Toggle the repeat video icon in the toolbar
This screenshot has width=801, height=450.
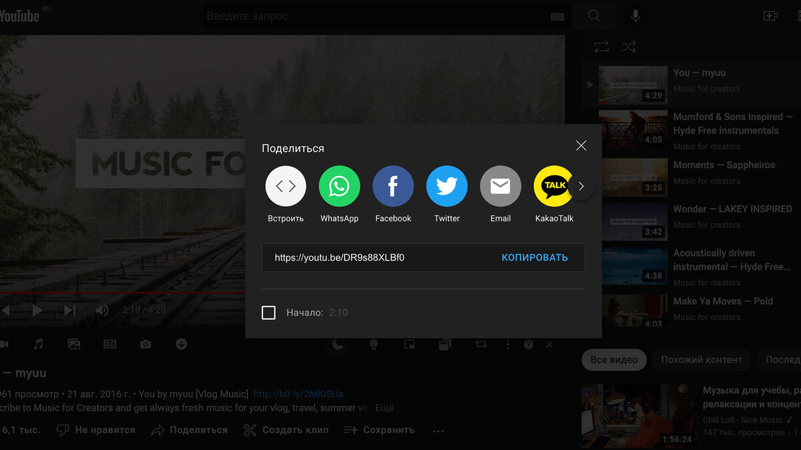pos(481,344)
